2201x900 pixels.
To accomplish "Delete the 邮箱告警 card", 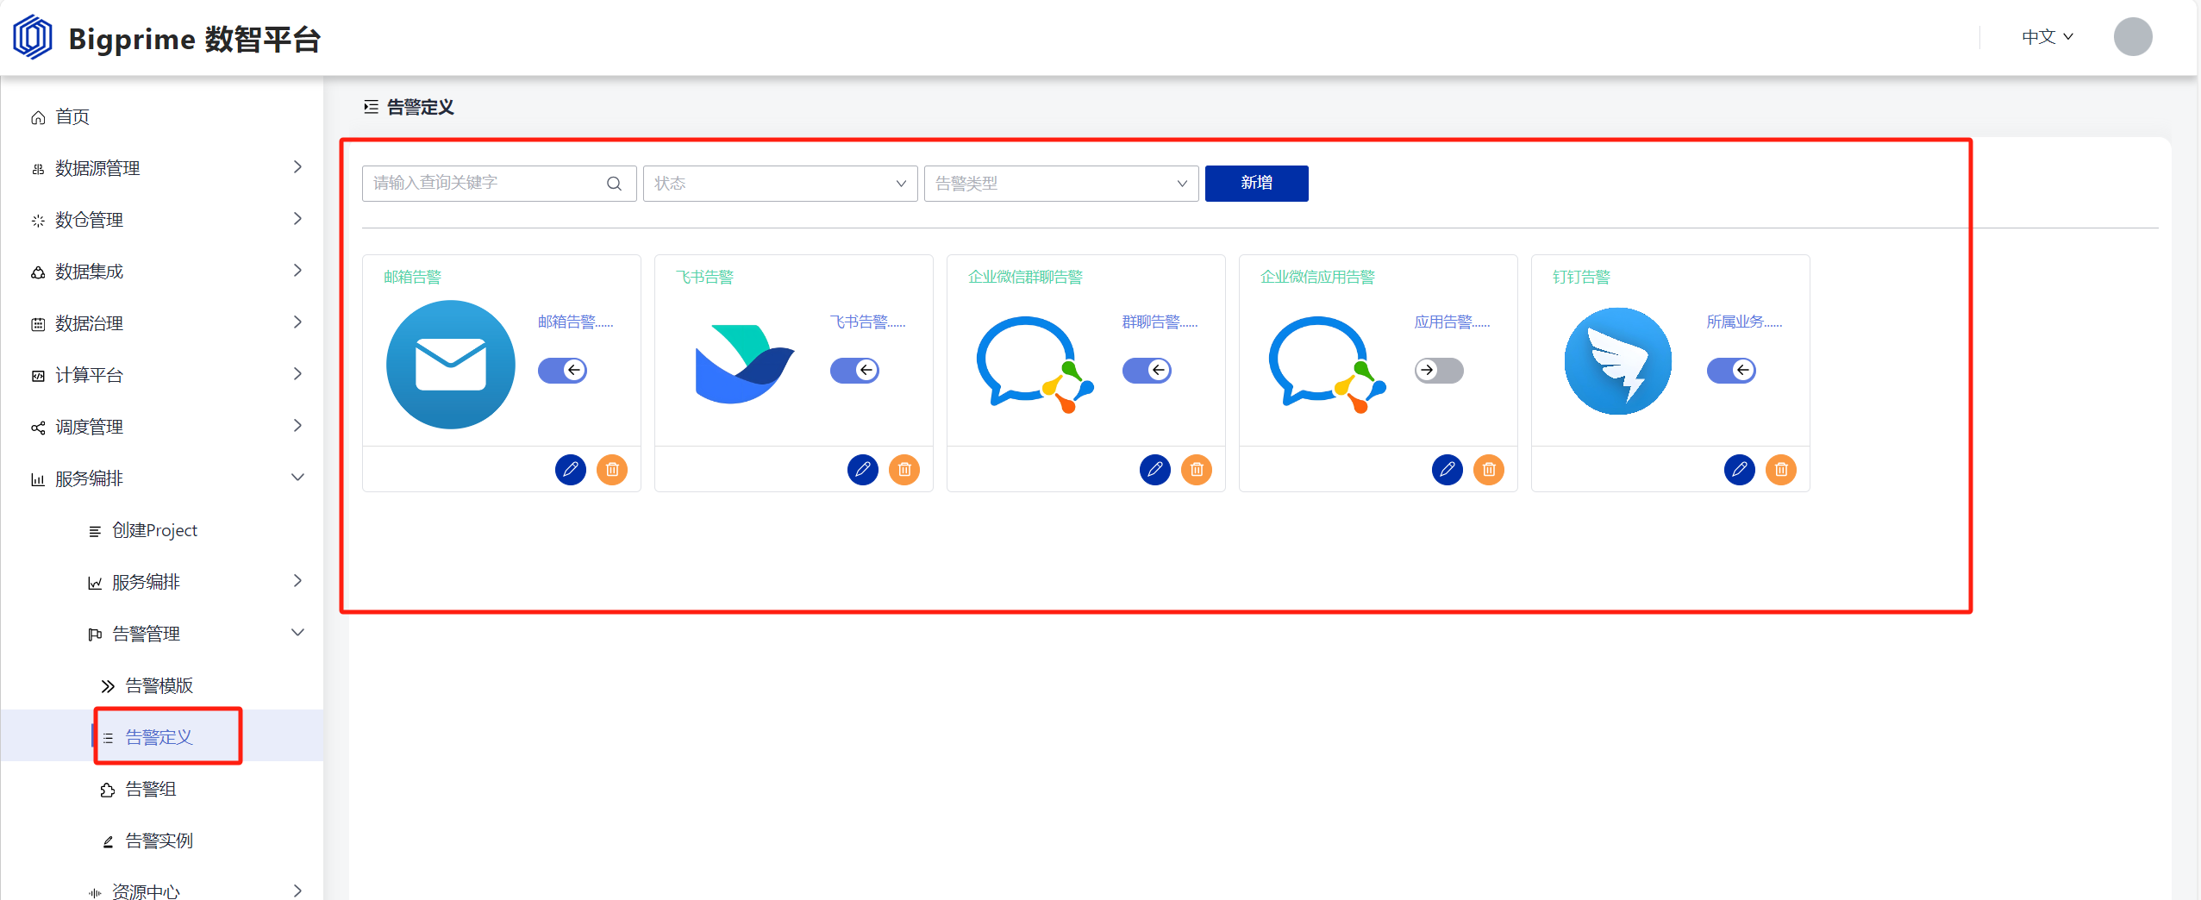I will 612,470.
